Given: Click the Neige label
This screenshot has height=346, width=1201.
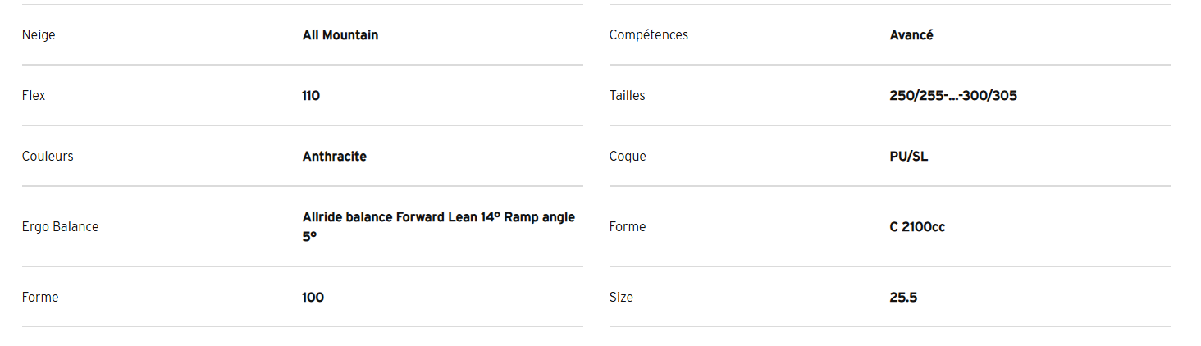Looking at the screenshot, I should click(39, 35).
